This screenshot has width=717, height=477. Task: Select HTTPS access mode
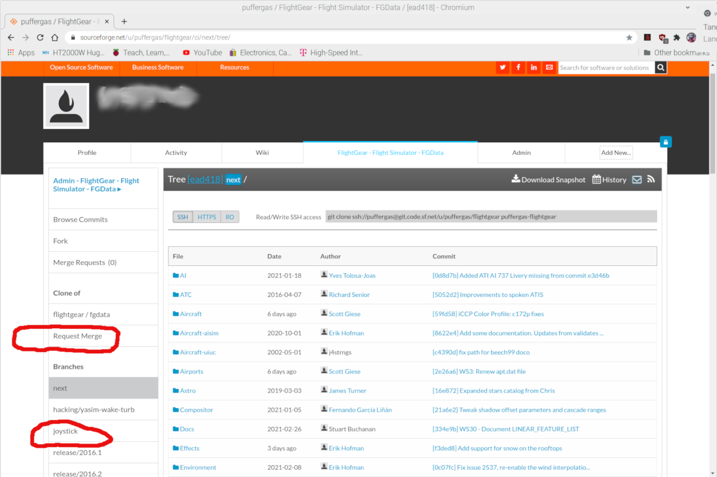pyautogui.click(x=207, y=217)
